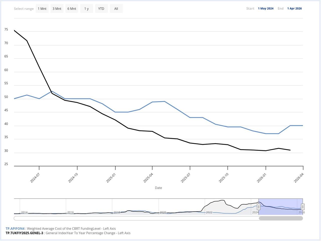Select the "1 Mnt" range button
The width and height of the screenshot is (321, 241).
tap(42, 8)
